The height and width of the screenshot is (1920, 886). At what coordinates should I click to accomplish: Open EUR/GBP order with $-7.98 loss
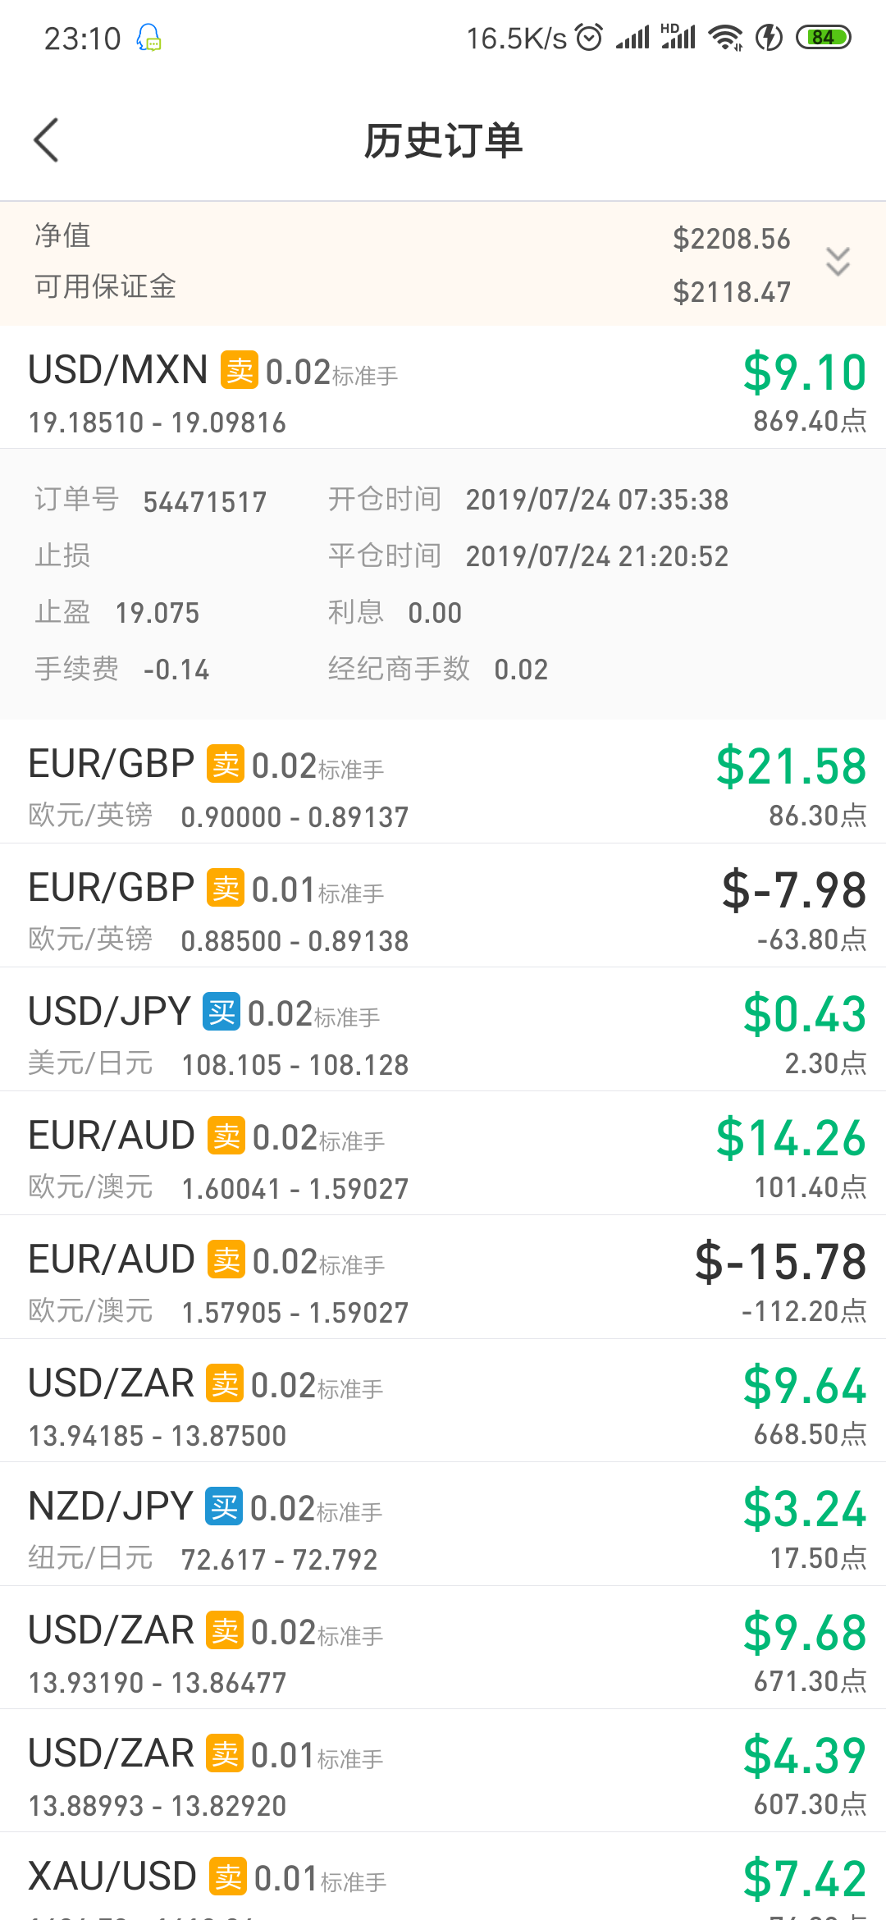pyautogui.click(x=443, y=906)
